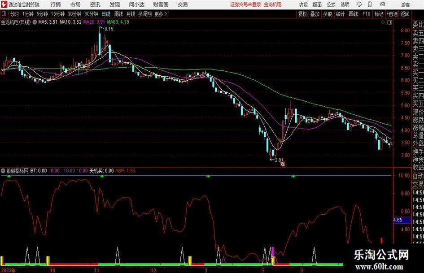Click the 返回 back button
This screenshot has height=273, width=424.
[x=405, y=14]
